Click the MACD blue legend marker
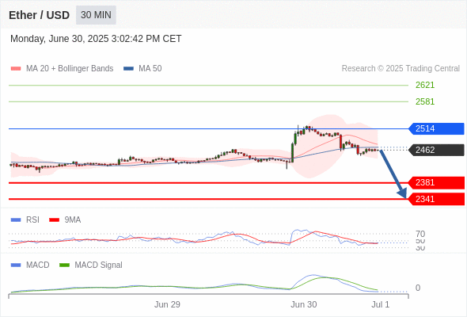The height and width of the screenshot is (317, 467). (x=16, y=265)
